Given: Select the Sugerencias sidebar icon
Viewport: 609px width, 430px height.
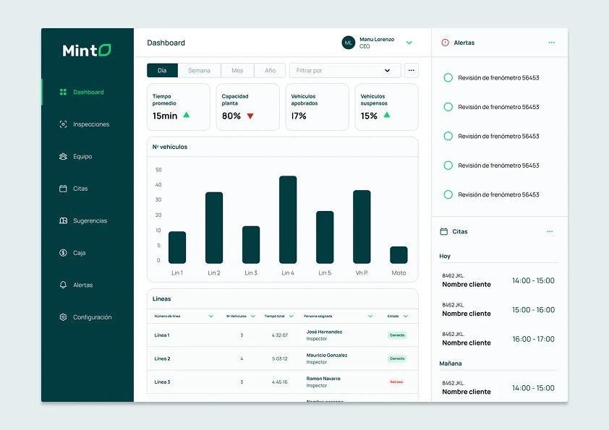Looking at the screenshot, I should click(63, 220).
